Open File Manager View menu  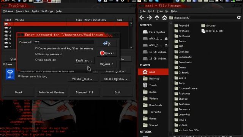tap(159, 11)
